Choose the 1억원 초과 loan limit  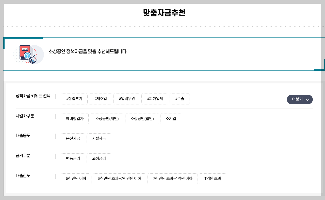(x=213, y=179)
